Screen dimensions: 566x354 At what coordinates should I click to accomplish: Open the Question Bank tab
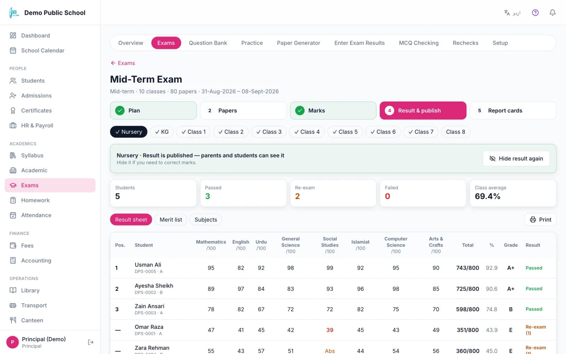(208, 43)
